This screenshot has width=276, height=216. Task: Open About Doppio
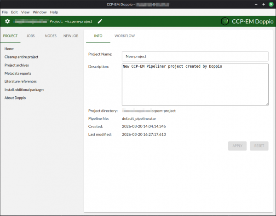[x=15, y=98]
